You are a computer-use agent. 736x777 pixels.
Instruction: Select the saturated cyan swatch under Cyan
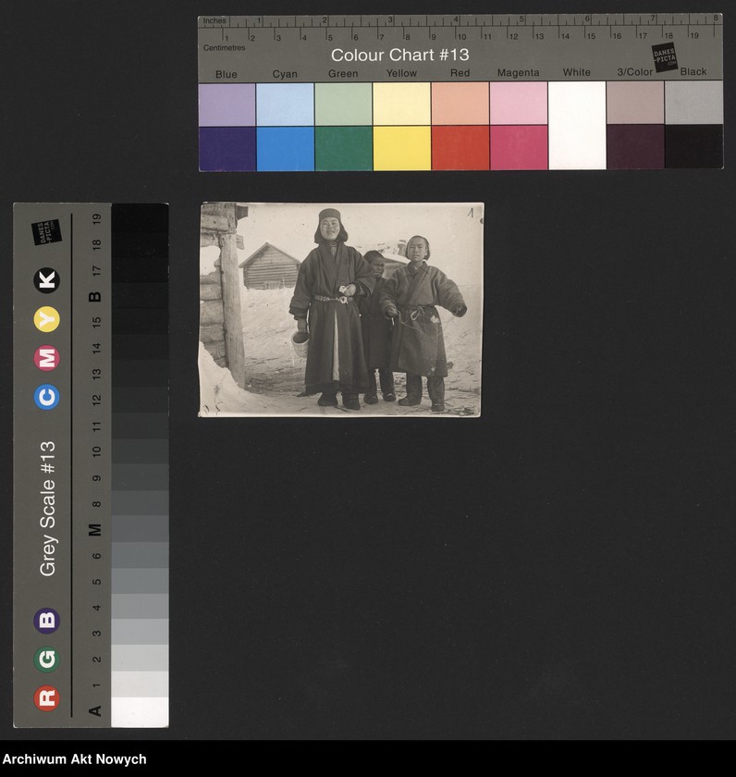(286, 148)
